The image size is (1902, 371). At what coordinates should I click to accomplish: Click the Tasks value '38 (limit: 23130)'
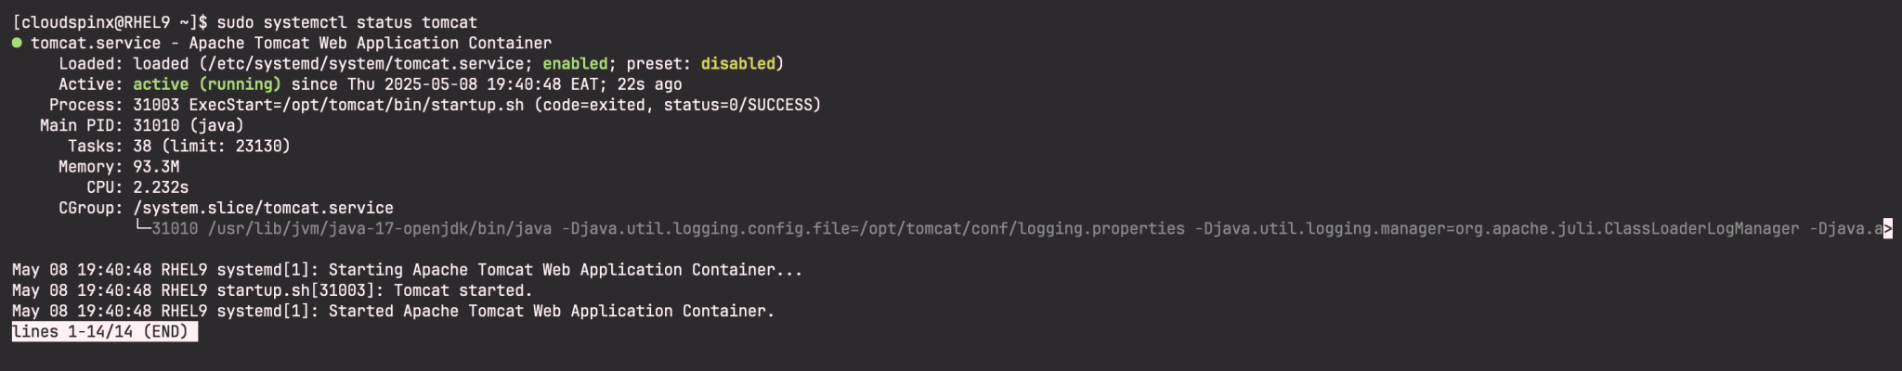pyautogui.click(x=212, y=147)
